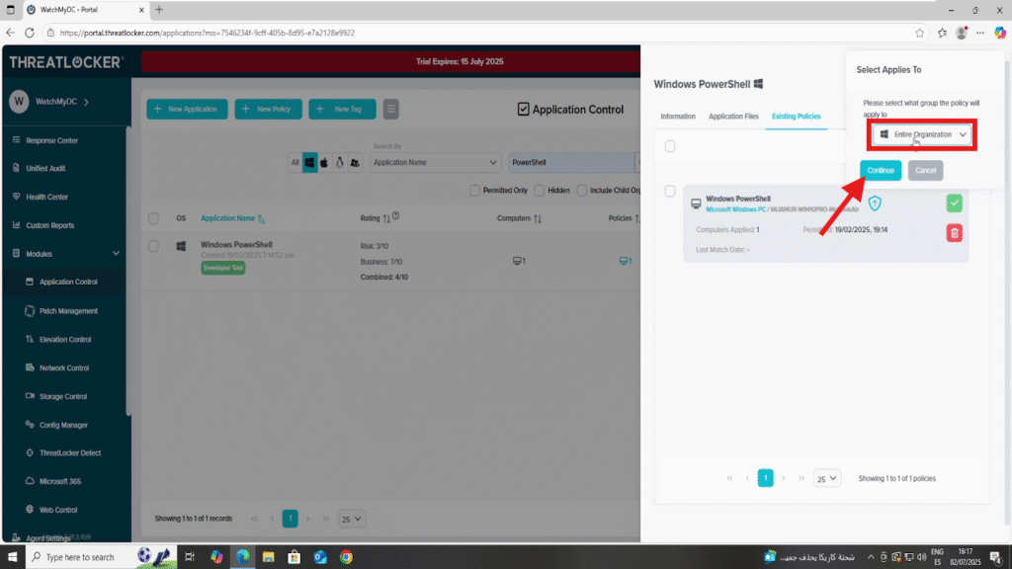
Task: Click page 1 in policies pagination
Action: click(765, 478)
